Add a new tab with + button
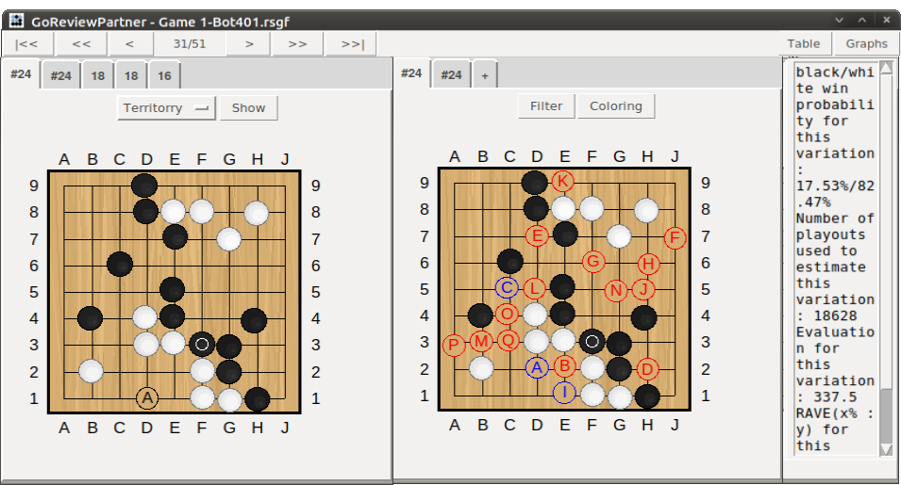Viewport: 901px width, 485px height. tap(486, 75)
